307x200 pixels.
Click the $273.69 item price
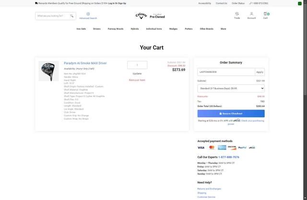[179, 70]
